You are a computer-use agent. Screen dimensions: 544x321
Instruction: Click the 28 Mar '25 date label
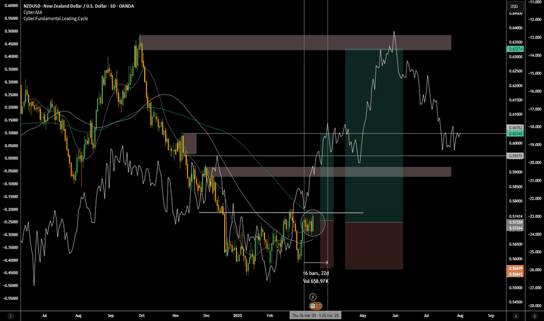(x=330, y=315)
